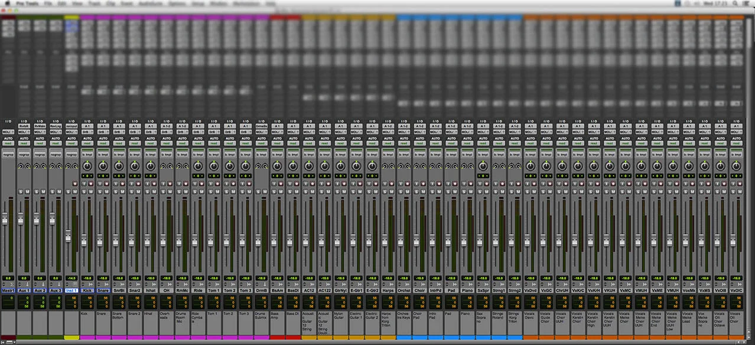Click the Inst 1 instrument track type icon

point(75,284)
